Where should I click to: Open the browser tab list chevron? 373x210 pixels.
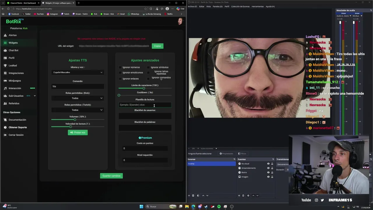click(x=3, y=3)
